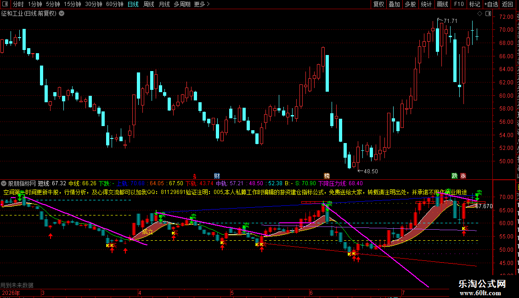Open the 统计 statistics tool

tap(426, 4)
